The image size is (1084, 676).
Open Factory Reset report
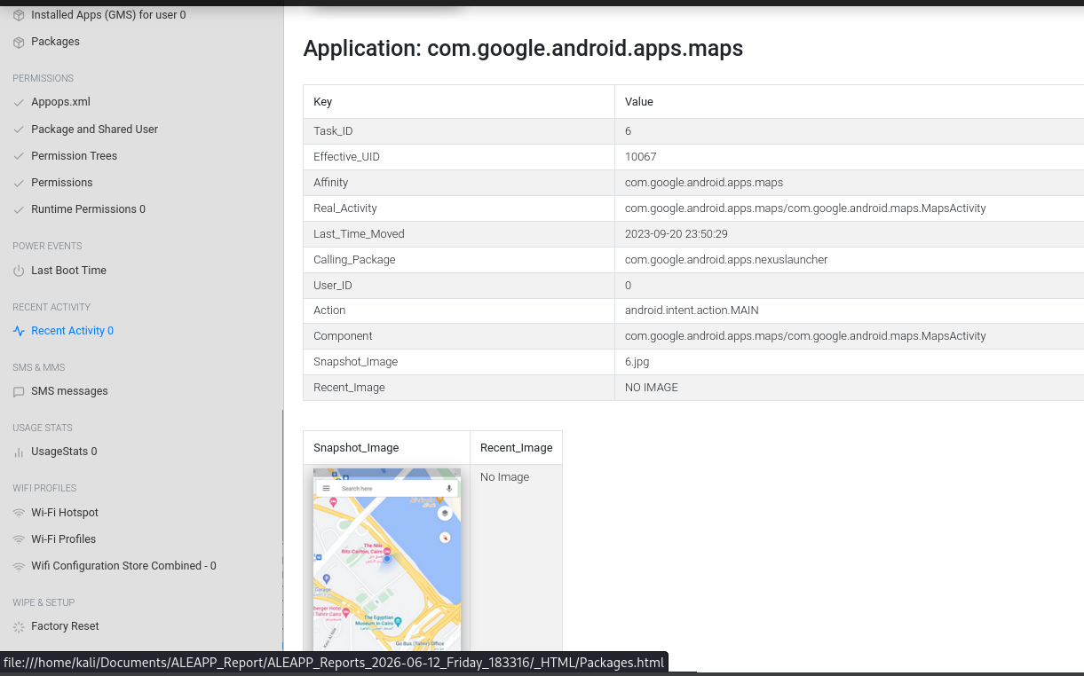(65, 626)
